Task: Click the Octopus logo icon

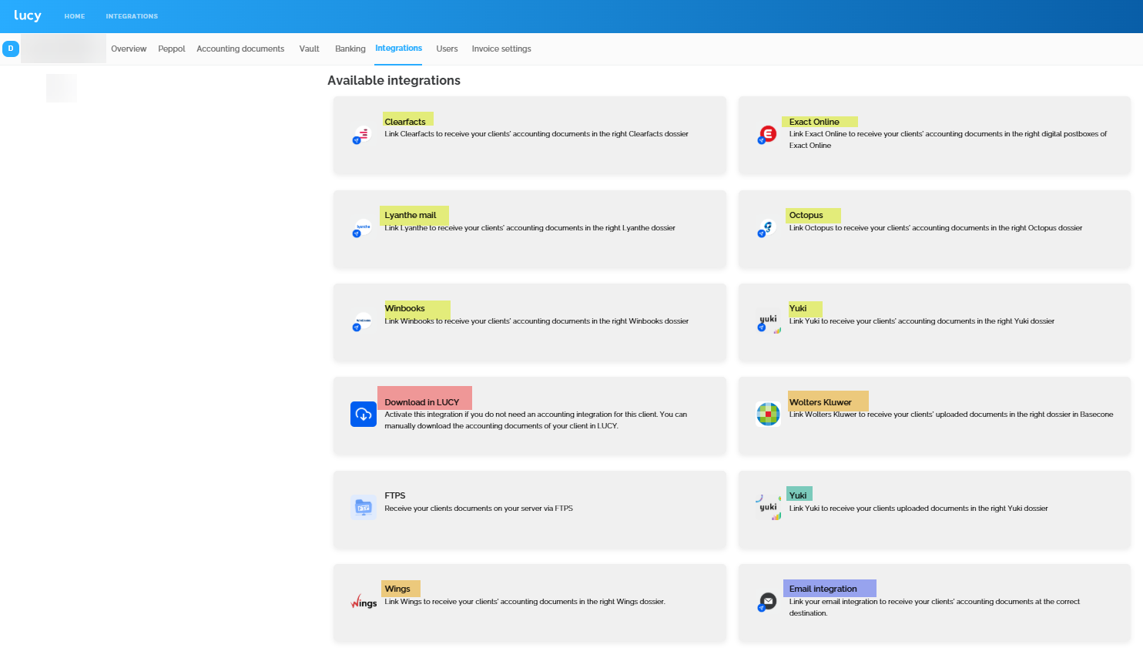Action: (767, 228)
